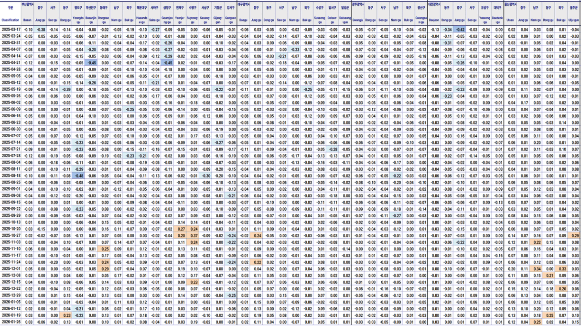Select the -0.45 Geumjeong-gu cell for 2025-04-21
This screenshot has width=581, height=326.
click(167, 63)
